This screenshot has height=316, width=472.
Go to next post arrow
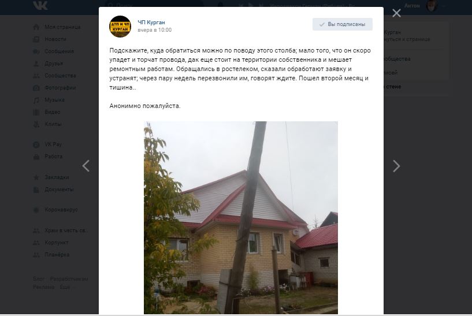pos(396,166)
